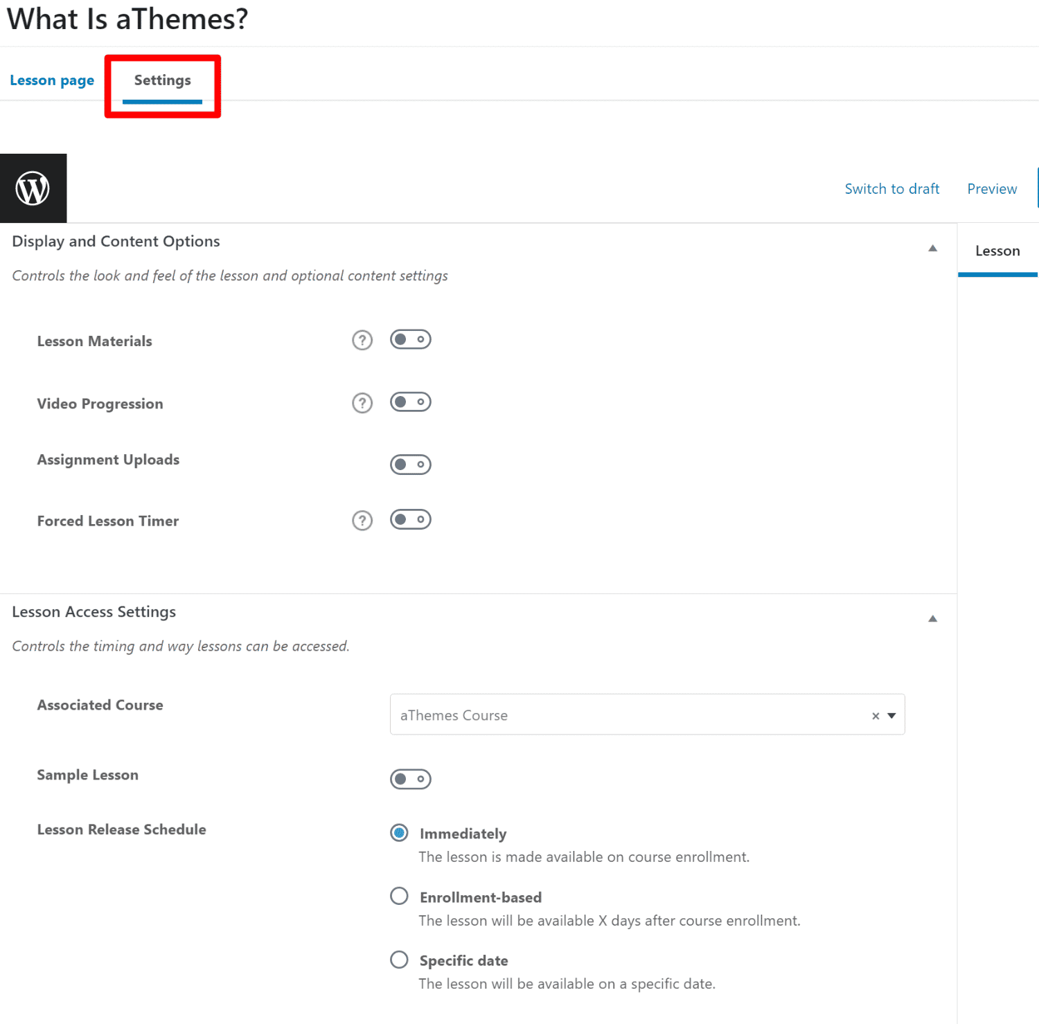Open help icon for Lesson Materials
Viewport: 1039px width, 1024px height.
click(x=362, y=340)
